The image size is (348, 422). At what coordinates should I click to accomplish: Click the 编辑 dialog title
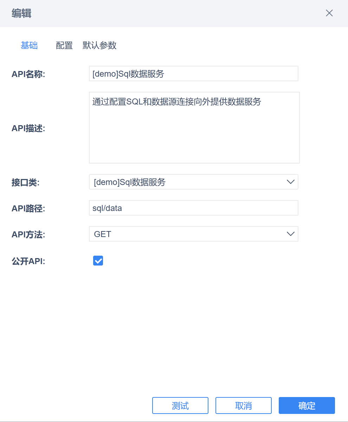[21, 13]
